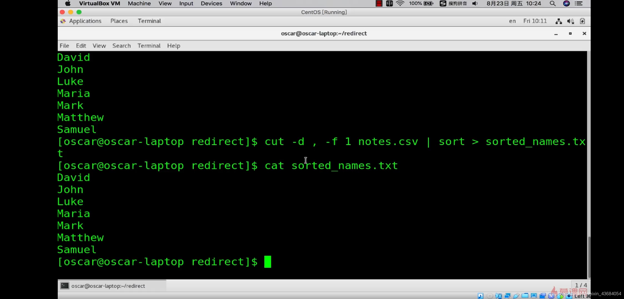The height and width of the screenshot is (299, 624).
Task: Click the View menu in VirtualBox
Action: click(x=165, y=4)
